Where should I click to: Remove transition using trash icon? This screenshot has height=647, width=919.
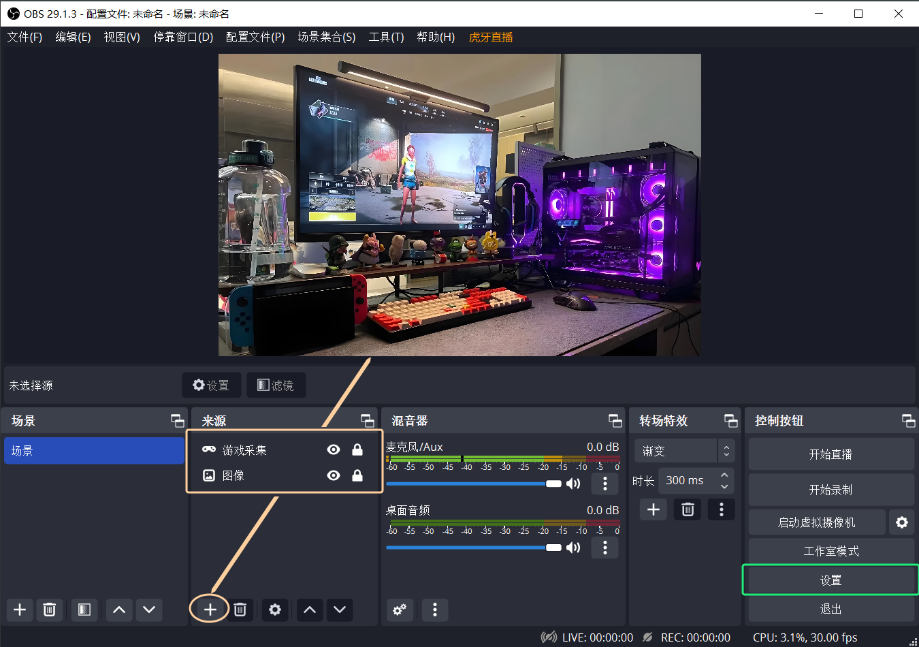(688, 509)
